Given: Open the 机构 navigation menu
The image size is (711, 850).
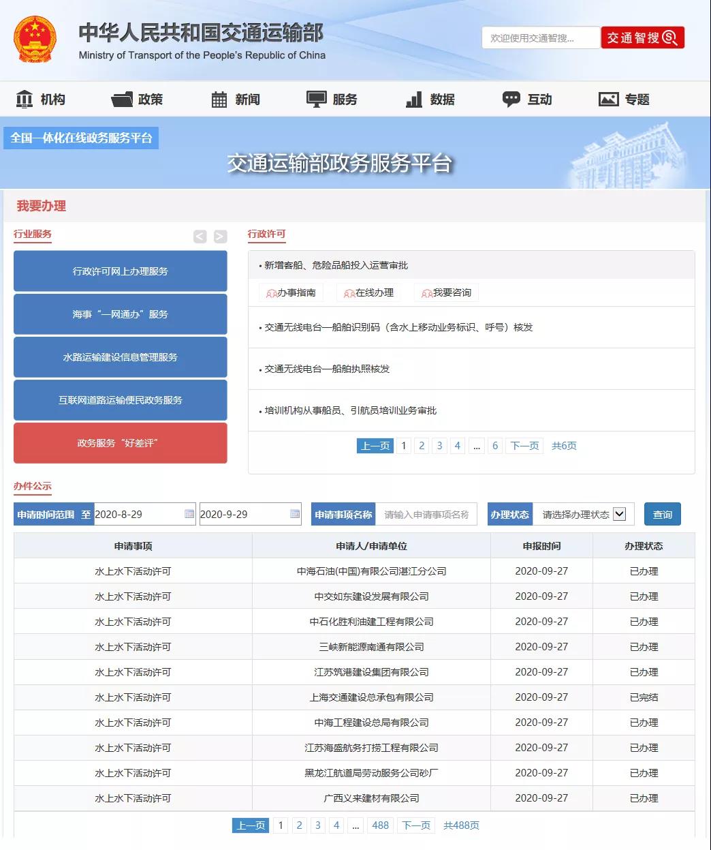Looking at the screenshot, I should pyautogui.click(x=41, y=100).
